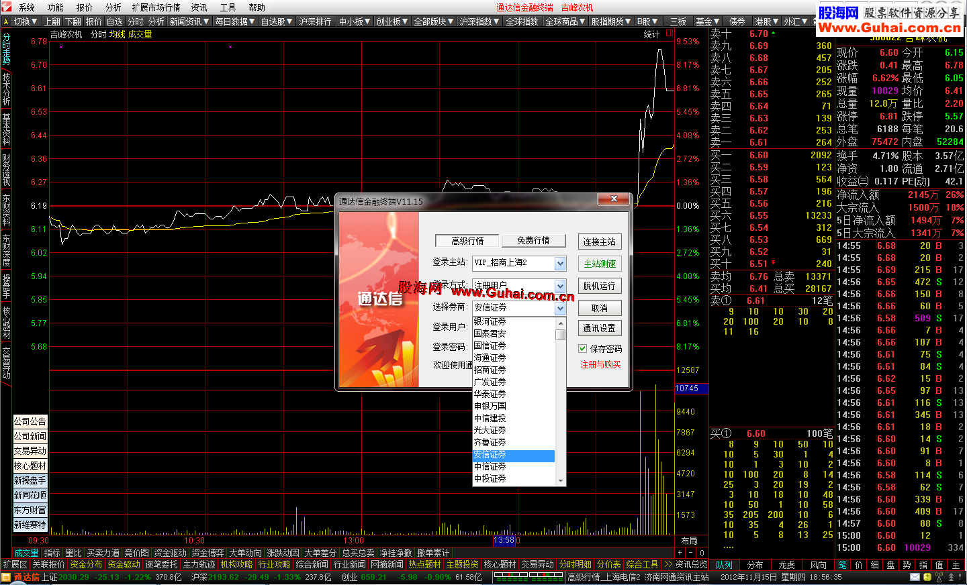967x585 pixels.
Task: Switch to the 指标 tab below chart
Action: [x=52, y=553]
